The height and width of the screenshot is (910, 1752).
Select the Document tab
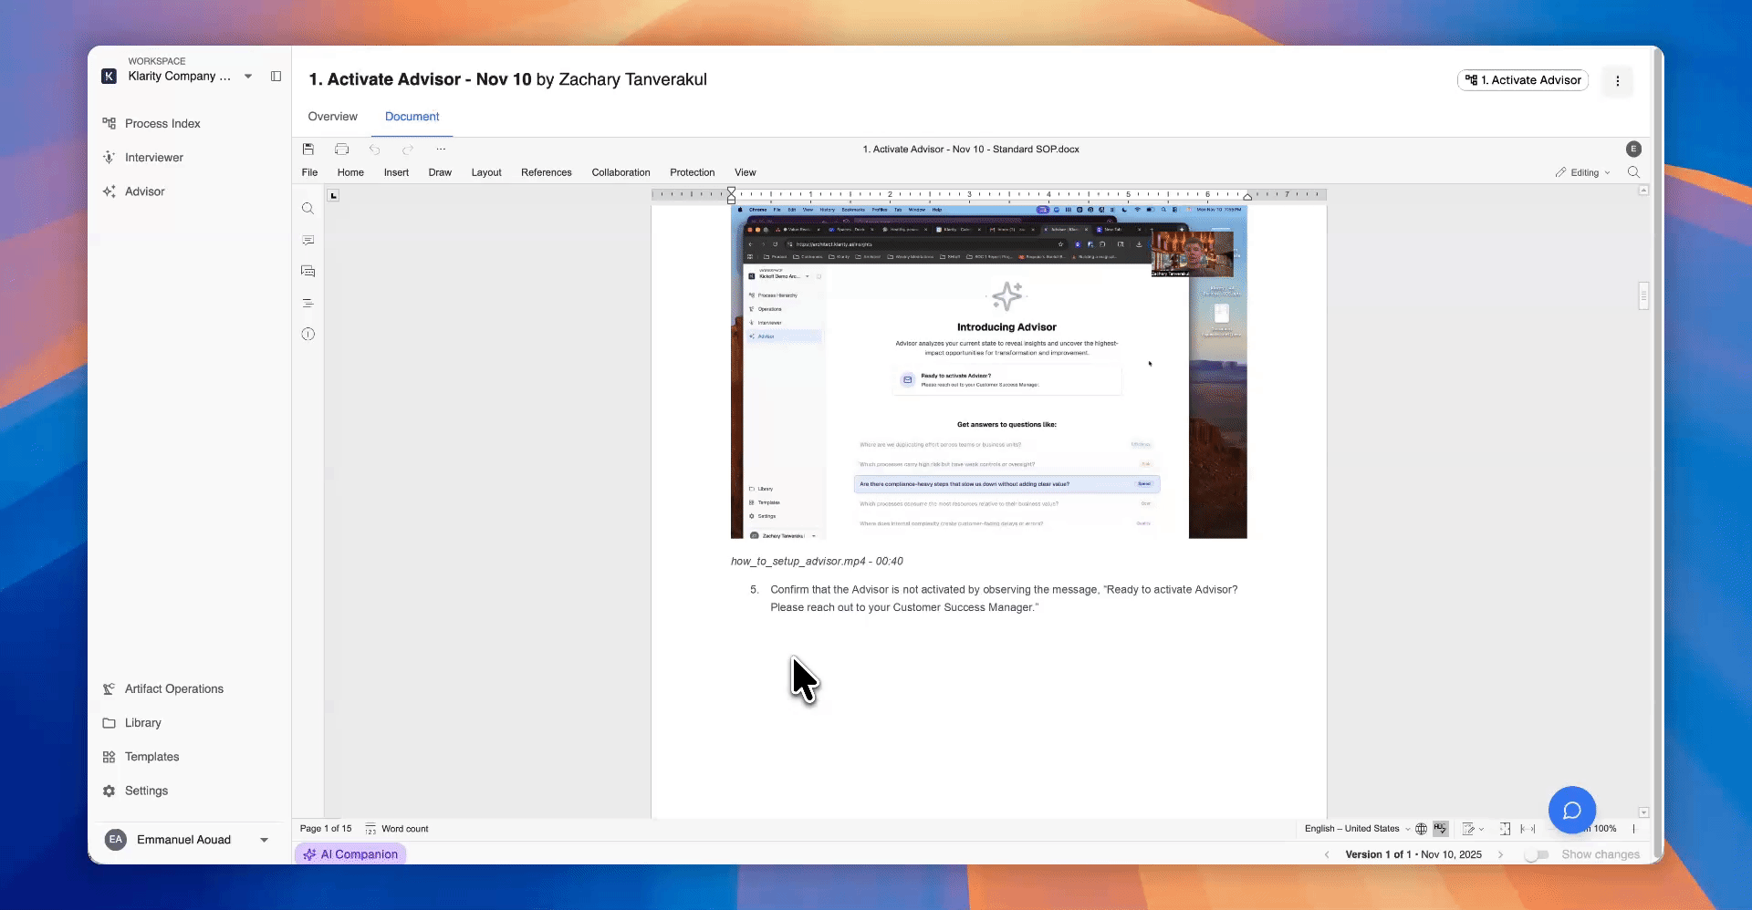(412, 117)
